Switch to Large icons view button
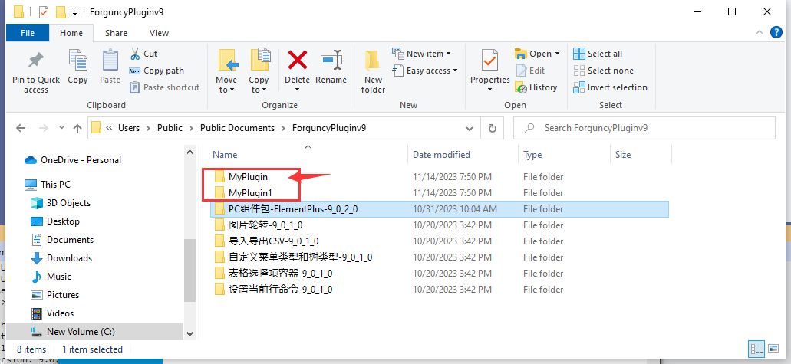The height and width of the screenshot is (364, 791). [x=773, y=349]
